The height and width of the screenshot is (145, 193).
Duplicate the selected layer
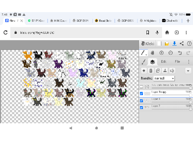tap(158, 70)
